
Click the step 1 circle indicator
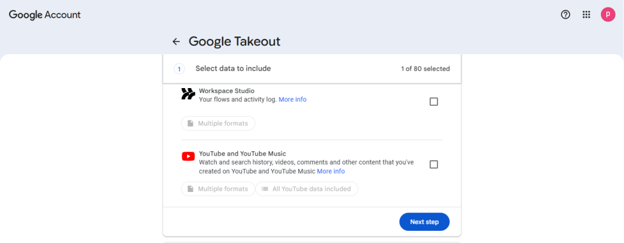[x=179, y=69]
